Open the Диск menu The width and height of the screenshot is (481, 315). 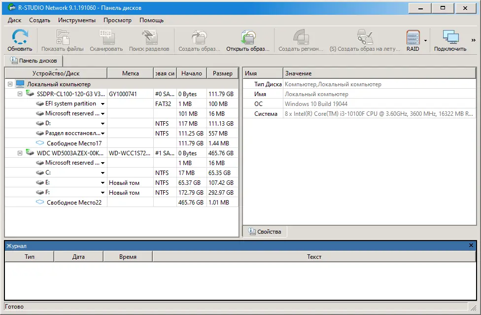coord(14,20)
